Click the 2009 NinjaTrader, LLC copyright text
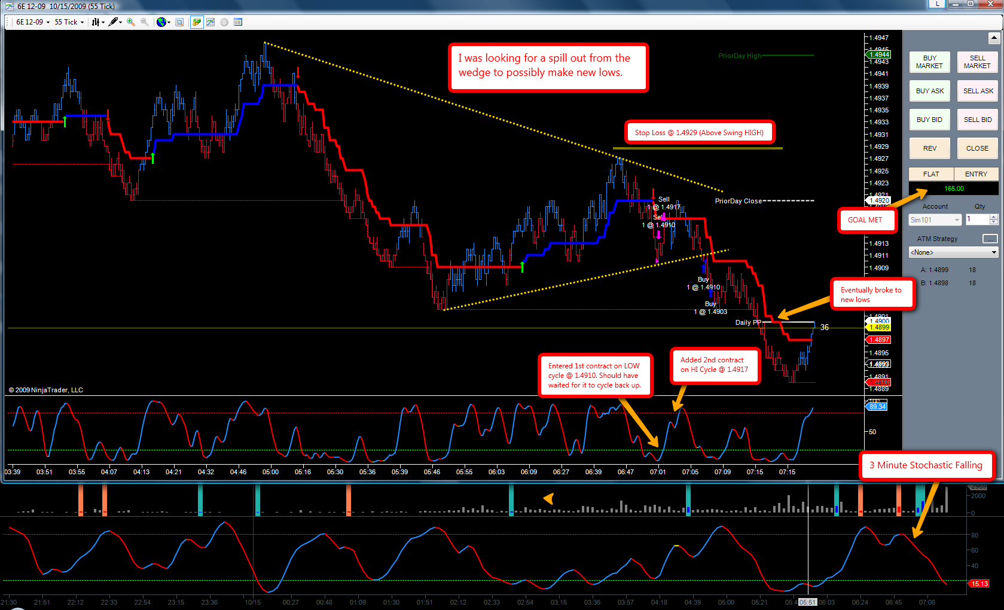This screenshot has width=1004, height=610. (x=46, y=390)
